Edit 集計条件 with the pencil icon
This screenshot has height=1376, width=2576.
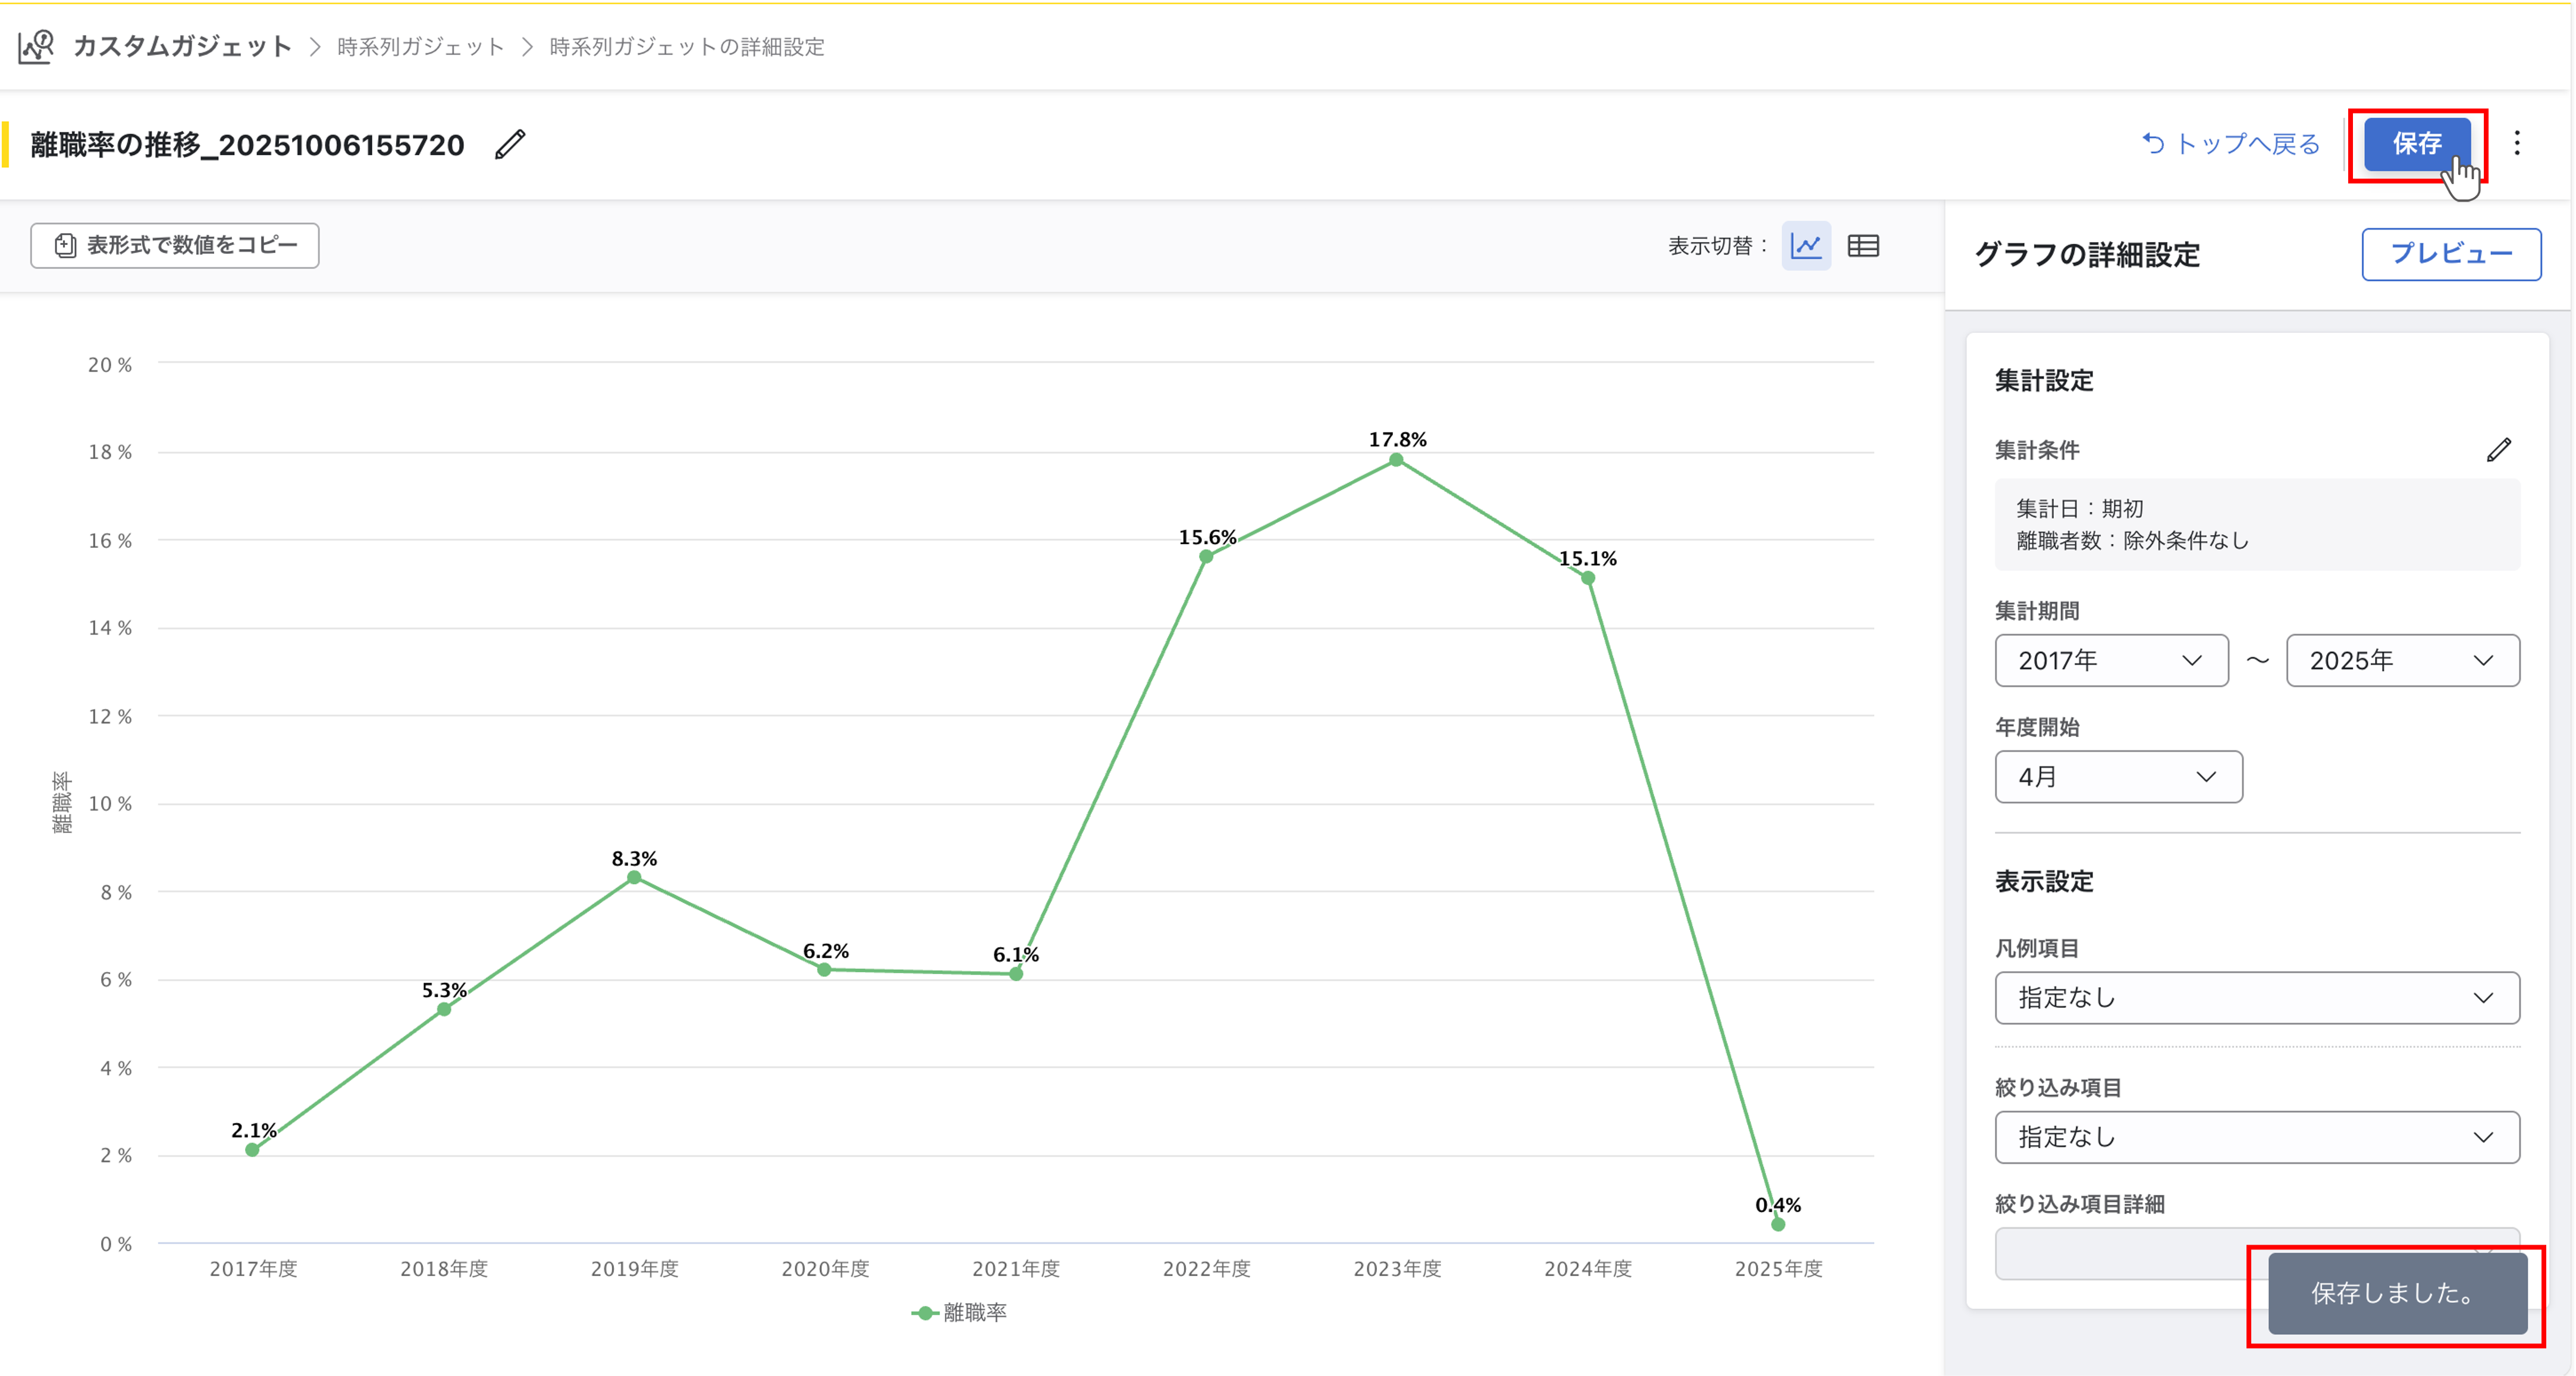pyautogui.click(x=2498, y=450)
